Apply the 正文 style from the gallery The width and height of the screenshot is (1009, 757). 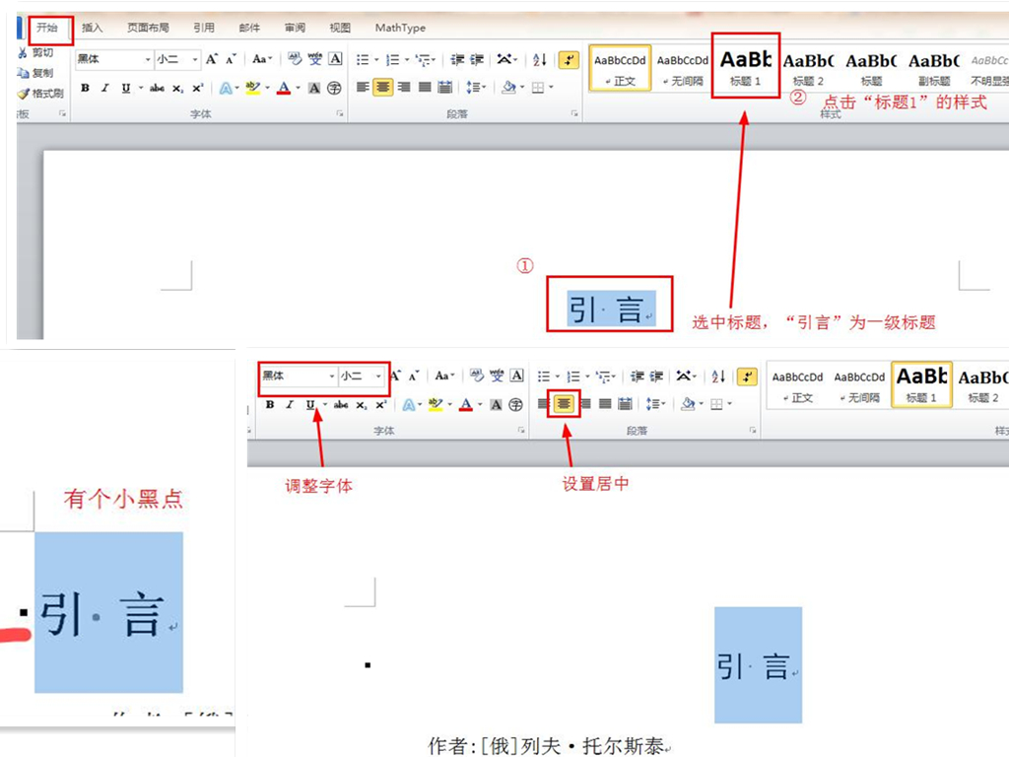click(x=619, y=69)
